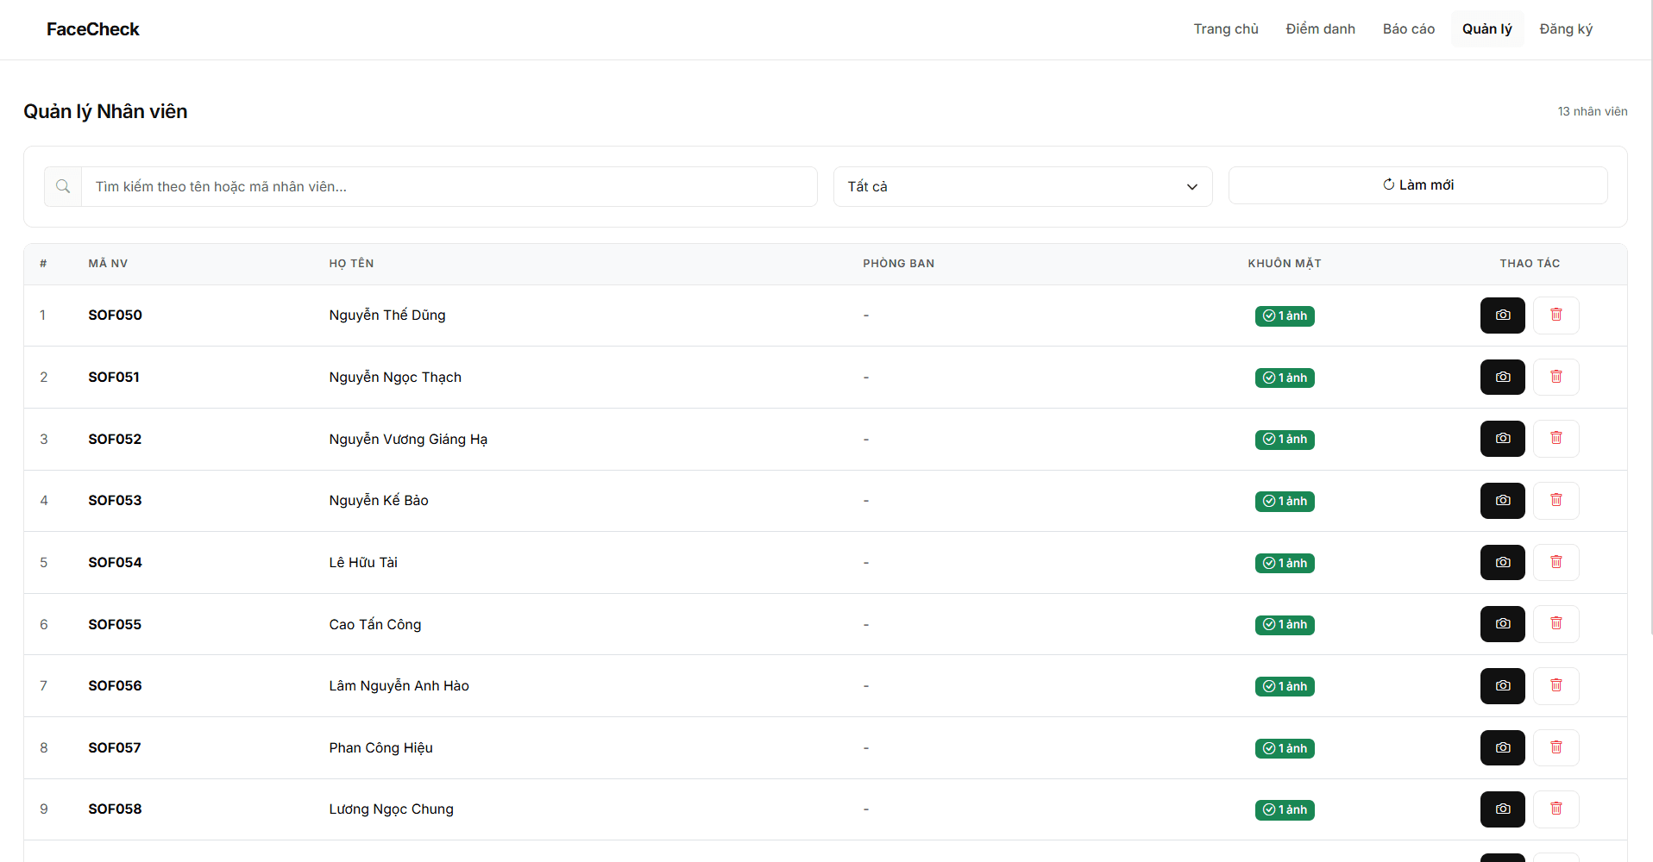Open camera for Lâm Nguyễn Anh Hào

(x=1502, y=686)
